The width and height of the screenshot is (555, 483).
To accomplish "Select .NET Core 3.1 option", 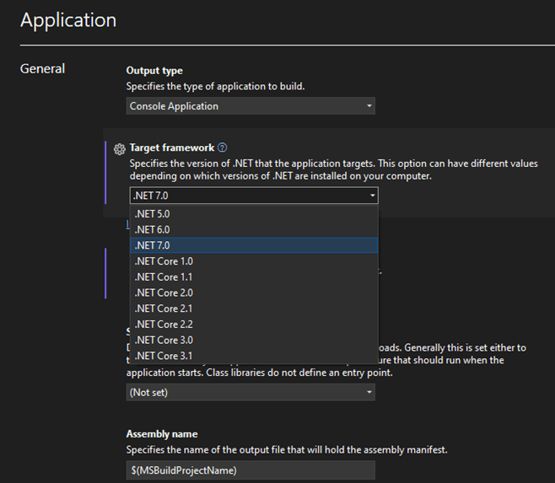I will click(254, 356).
